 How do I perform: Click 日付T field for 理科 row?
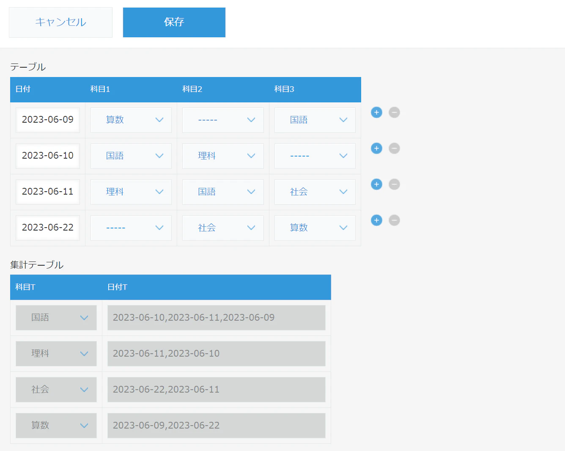(x=217, y=354)
